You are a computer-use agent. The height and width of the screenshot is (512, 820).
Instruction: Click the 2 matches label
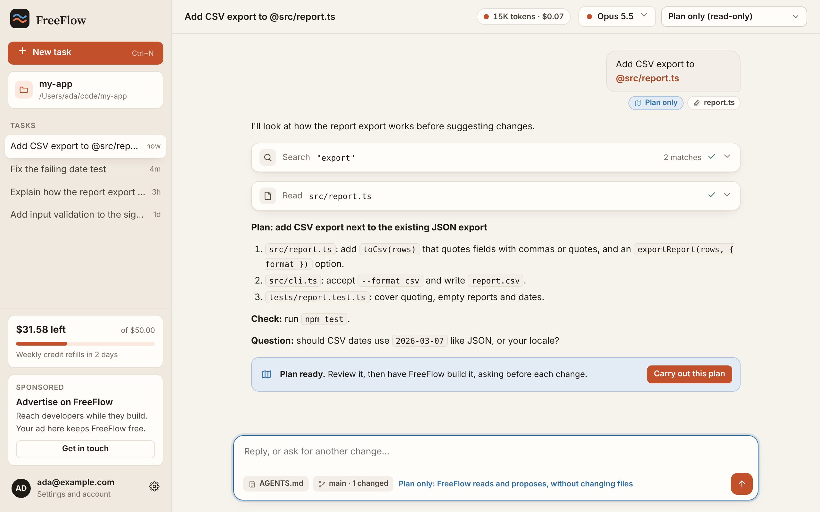pyautogui.click(x=682, y=157)
